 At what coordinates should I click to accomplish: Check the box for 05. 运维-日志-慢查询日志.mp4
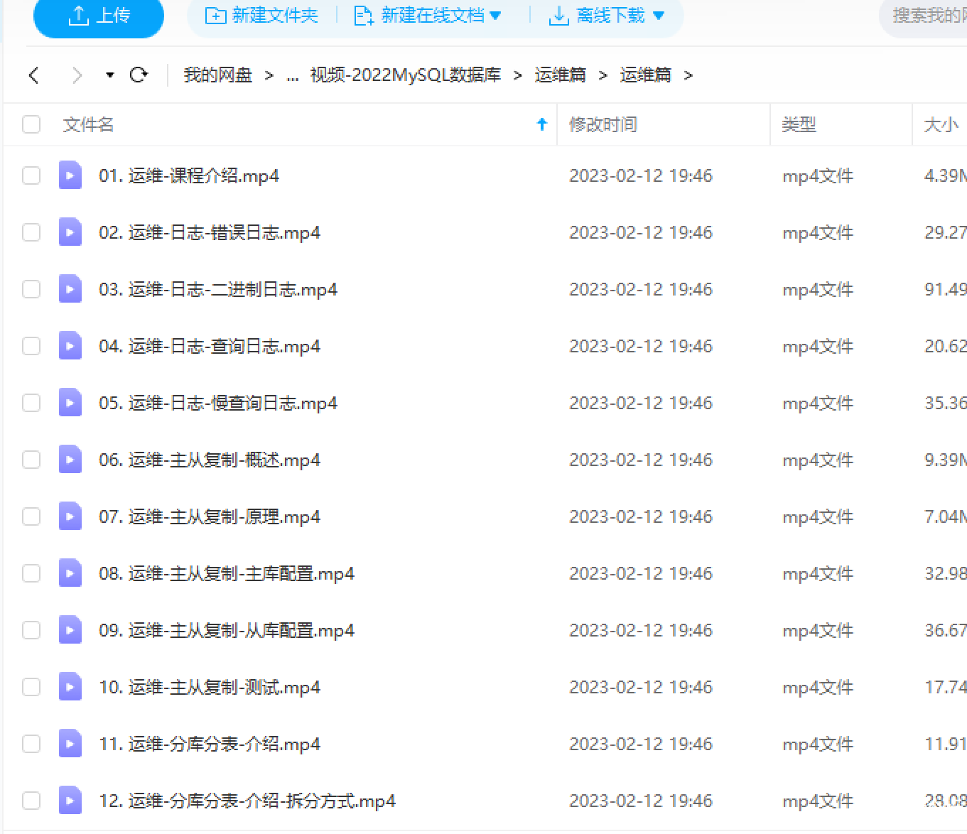[x=31, y=403]
